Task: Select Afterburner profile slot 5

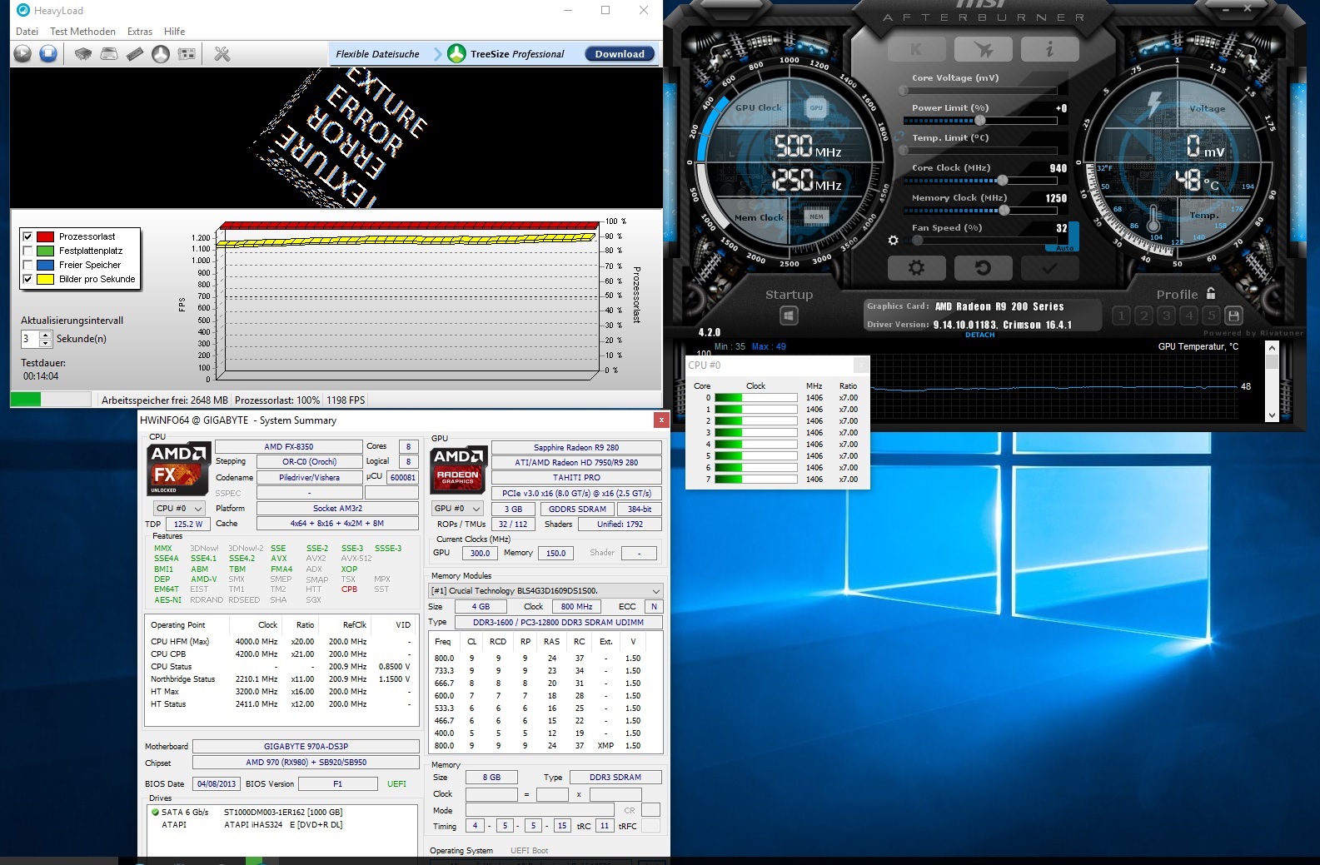Action: pos(1211,316)
